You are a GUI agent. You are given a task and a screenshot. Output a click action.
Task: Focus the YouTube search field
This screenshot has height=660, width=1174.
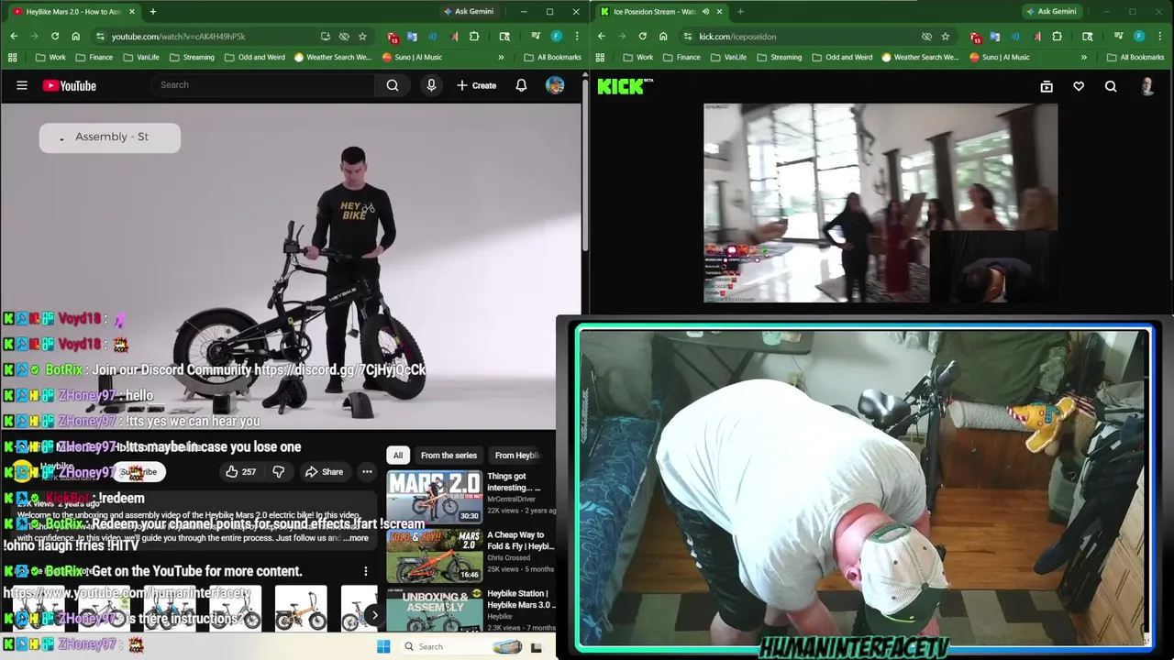pos(263,85)
